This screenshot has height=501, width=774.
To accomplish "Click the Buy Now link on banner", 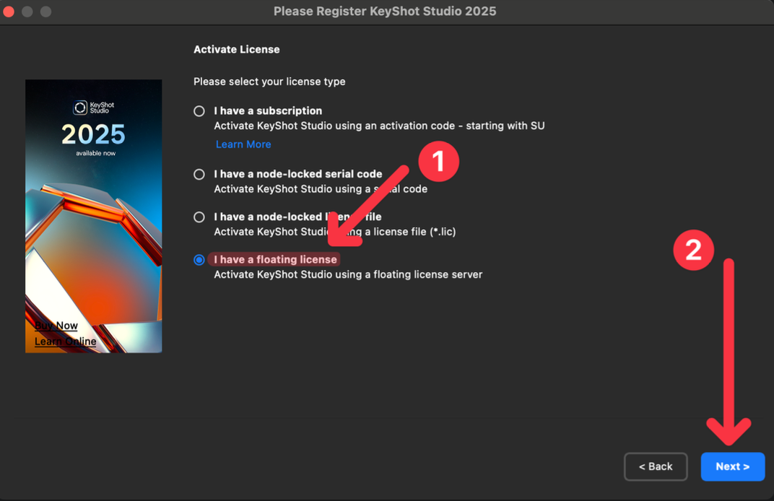I will pos(56,326).
